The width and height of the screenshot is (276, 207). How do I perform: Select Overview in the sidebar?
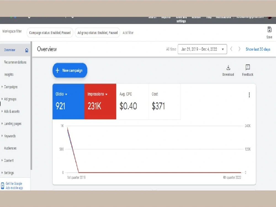[15, 50]
